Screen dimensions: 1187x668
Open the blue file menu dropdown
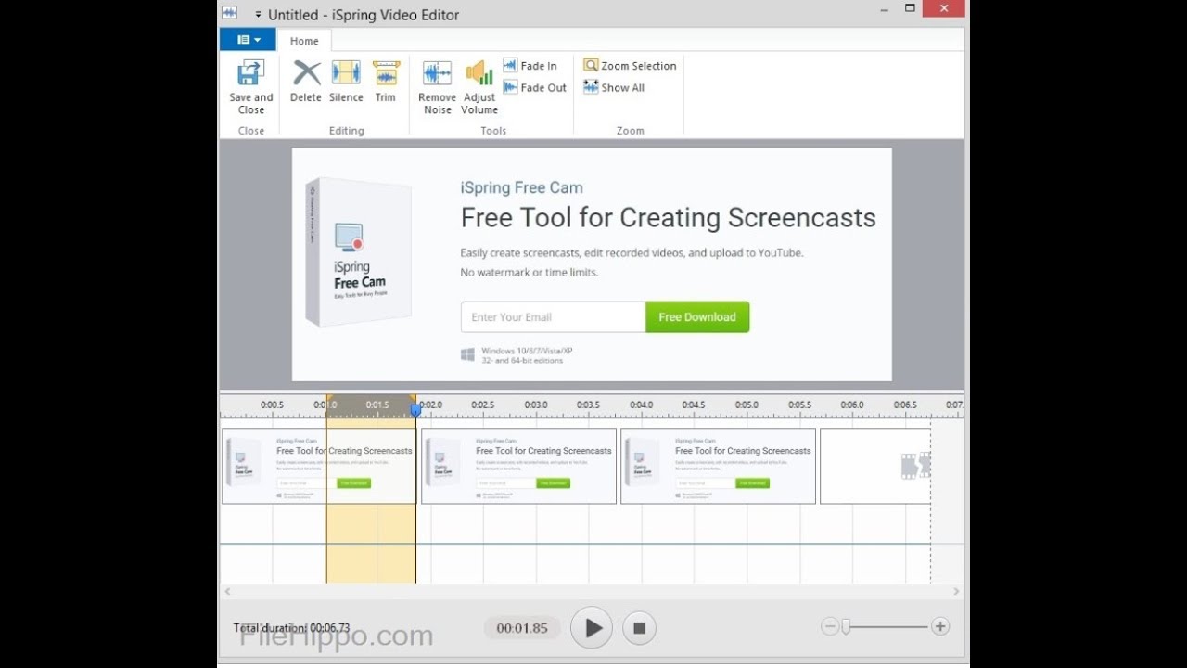tap(248, 40)
